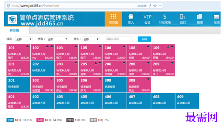
Task: Select vacant room 406 tile
Action: click(115, 101)
